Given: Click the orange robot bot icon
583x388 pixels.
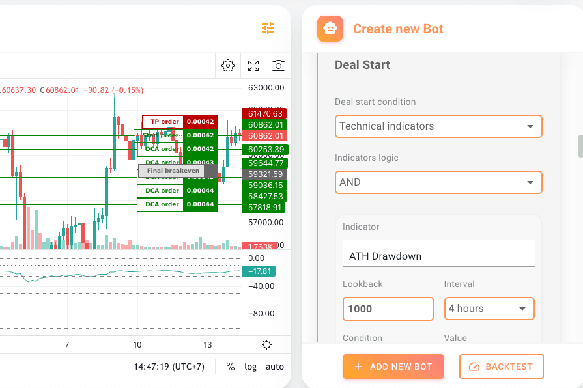Looking at the screenshot, I should 330,29.
